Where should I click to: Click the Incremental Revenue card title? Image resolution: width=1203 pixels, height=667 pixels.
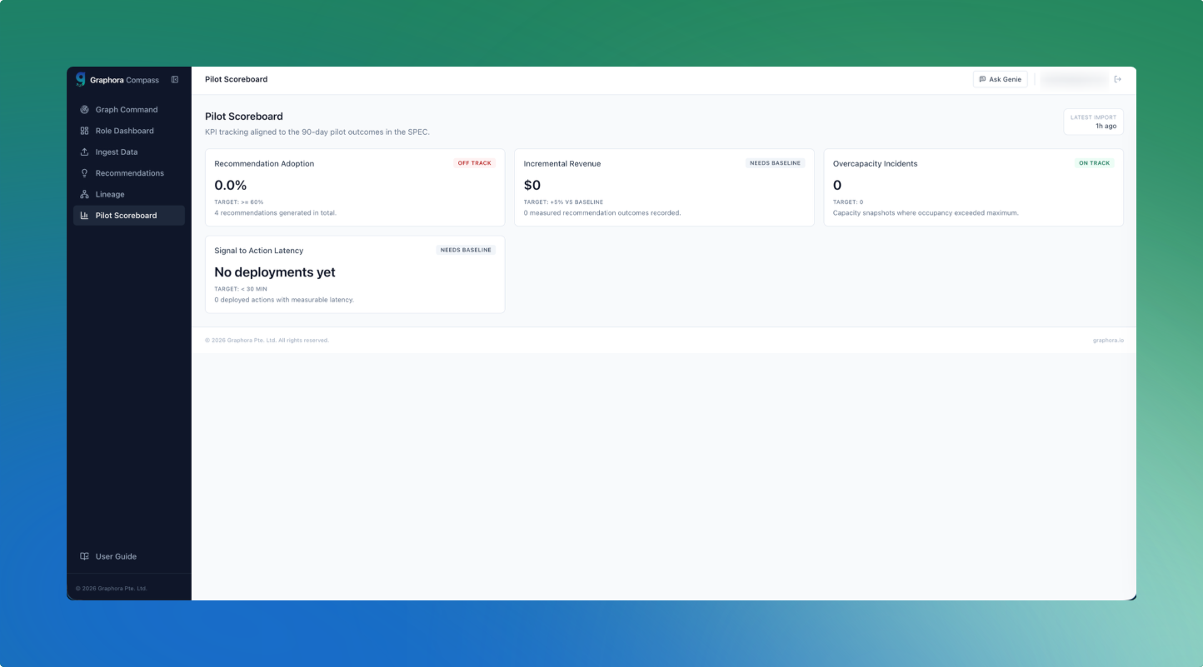(562, 164)
